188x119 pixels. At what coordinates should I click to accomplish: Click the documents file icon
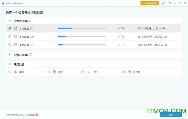[55, 72]
